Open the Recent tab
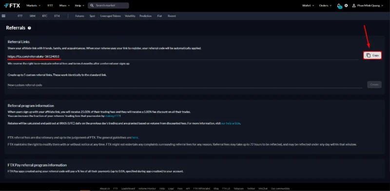390x191 pixels. point(172,16)
